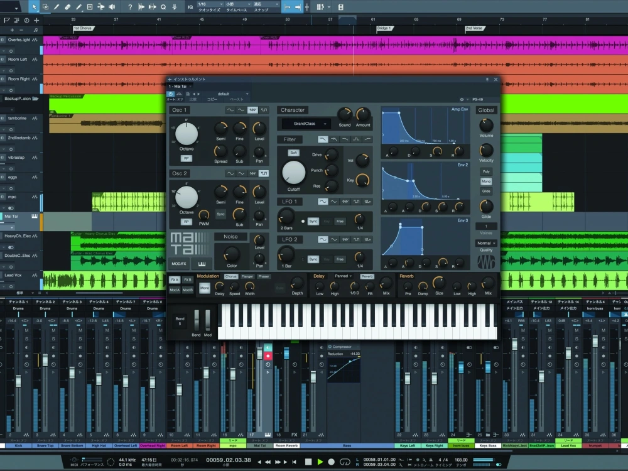This screenshot has width=628, height=471.
Task: Click the Mod wheel strip beside the keyboard
Action: tap(208, 320)
